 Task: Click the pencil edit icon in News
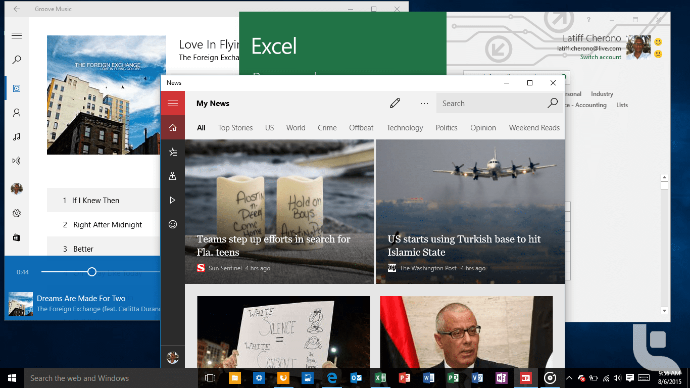point(395,103)
